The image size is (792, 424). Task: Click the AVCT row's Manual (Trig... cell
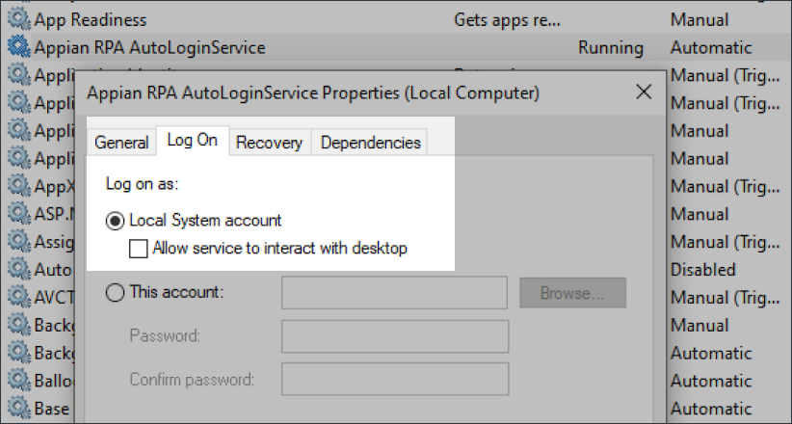[x=725, y=298]
